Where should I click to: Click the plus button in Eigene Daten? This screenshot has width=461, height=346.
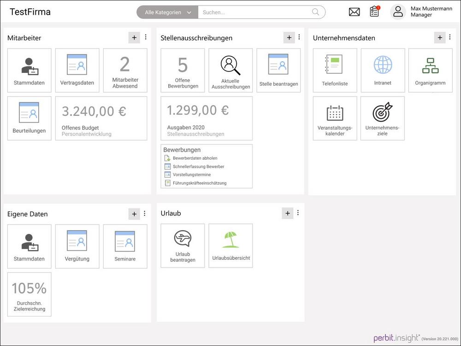[134, 214]
